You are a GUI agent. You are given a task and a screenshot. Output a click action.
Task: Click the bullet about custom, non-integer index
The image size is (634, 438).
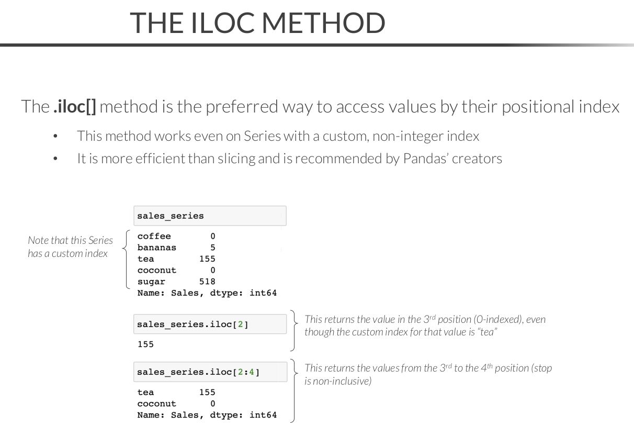(x=278, y=136)
